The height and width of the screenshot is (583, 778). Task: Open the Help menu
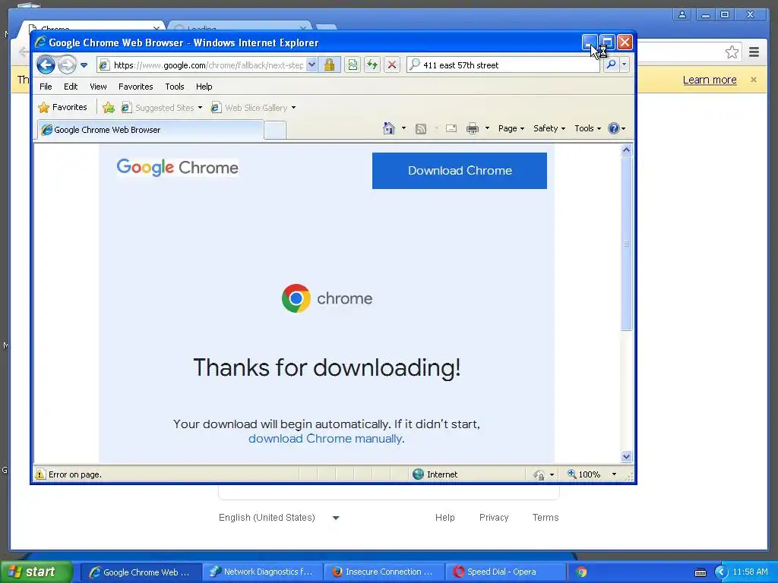click(x=204, y=87)
